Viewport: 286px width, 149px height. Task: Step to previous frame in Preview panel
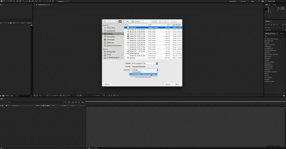(269, 24)
